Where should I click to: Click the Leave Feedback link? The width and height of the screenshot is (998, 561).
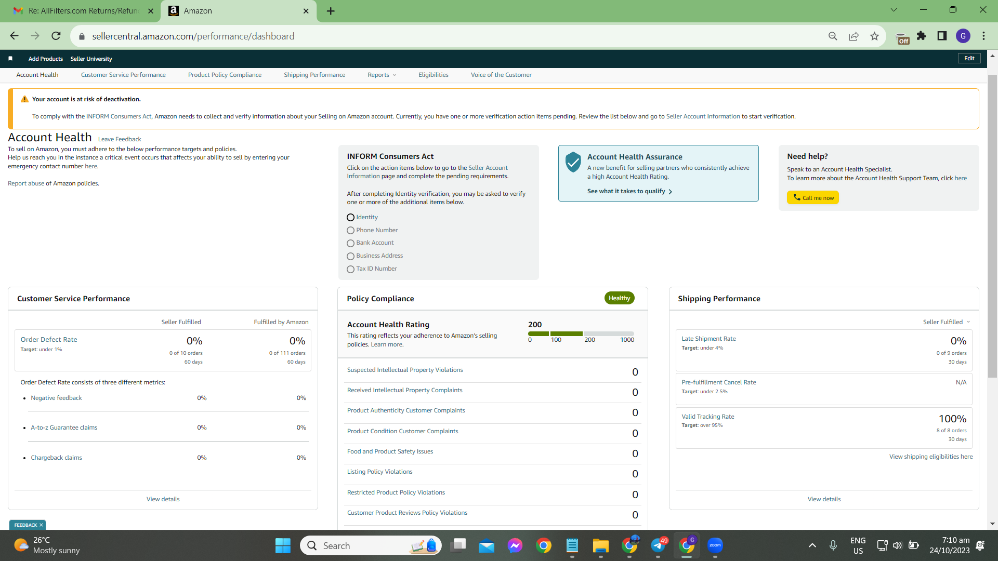click(120, 139)
